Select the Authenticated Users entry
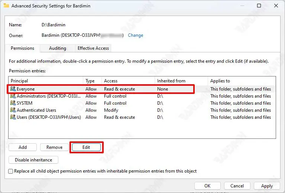 point(142,110)
